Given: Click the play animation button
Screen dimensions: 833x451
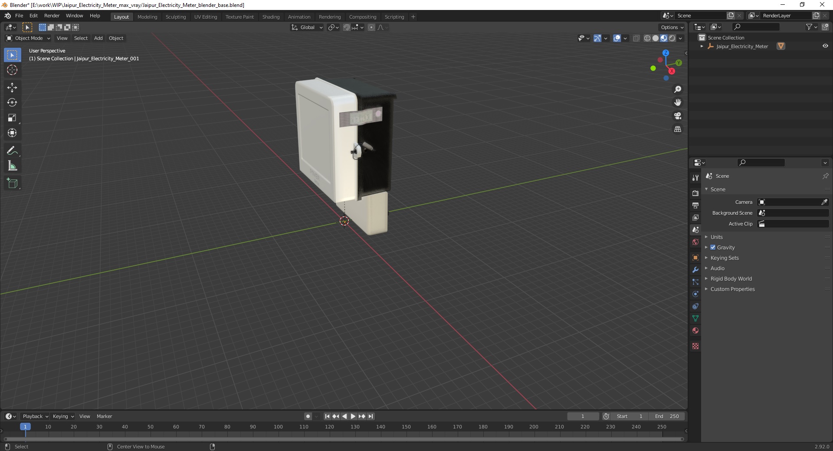Looking at the screenshot, I should coord(353,416).
